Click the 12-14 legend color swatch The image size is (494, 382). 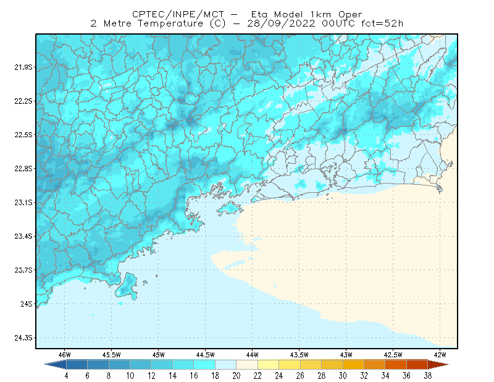tap(162, 365)
